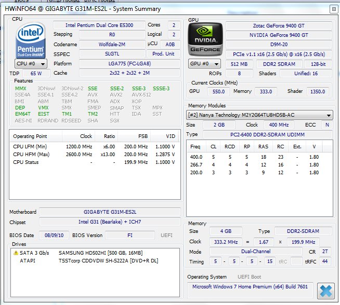
Task: Click the Freq column header
Action: point(197,146)
